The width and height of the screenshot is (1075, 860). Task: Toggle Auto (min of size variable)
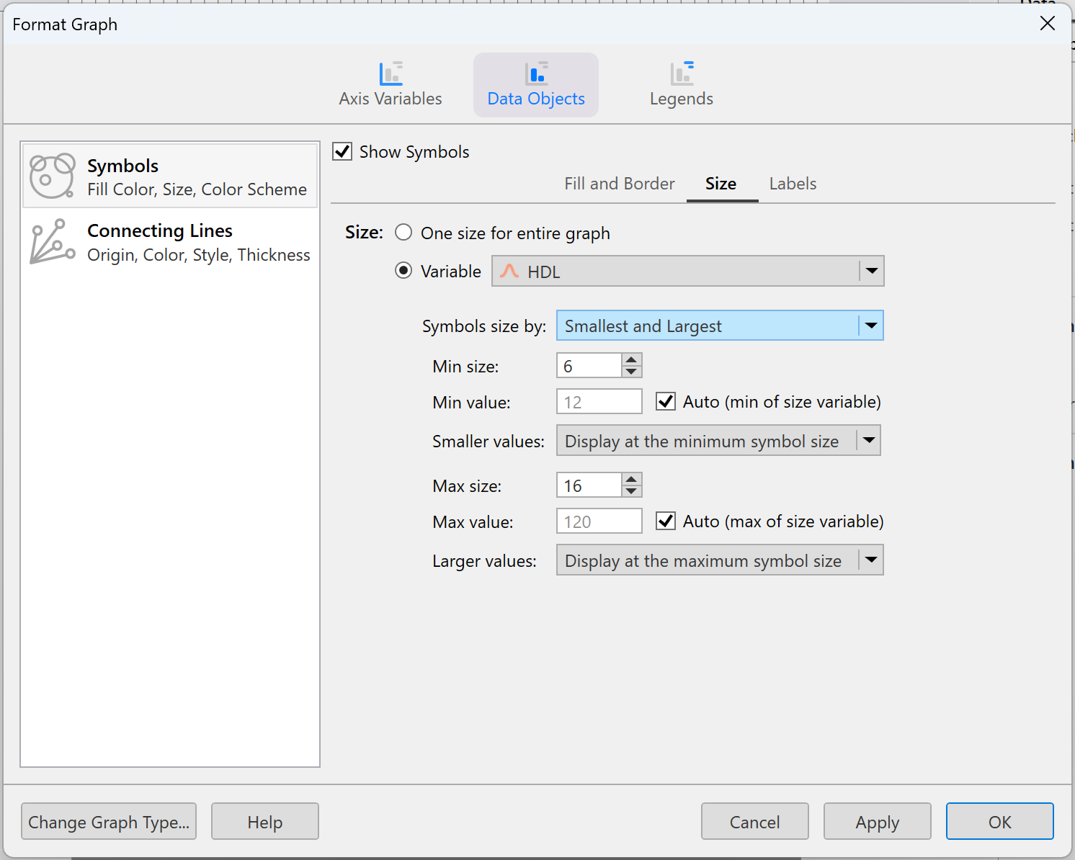666,402
